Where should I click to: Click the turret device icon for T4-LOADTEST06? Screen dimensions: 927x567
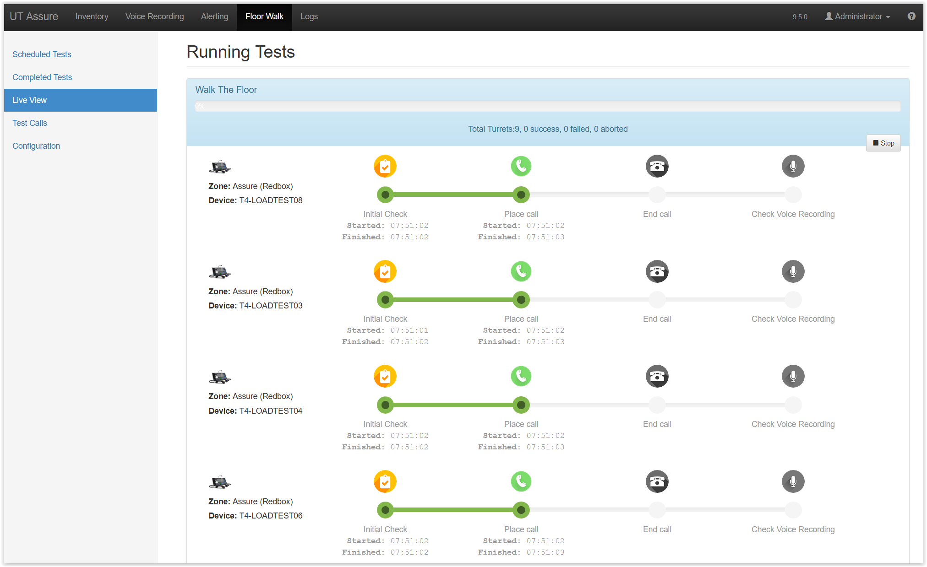coord(220,482)
